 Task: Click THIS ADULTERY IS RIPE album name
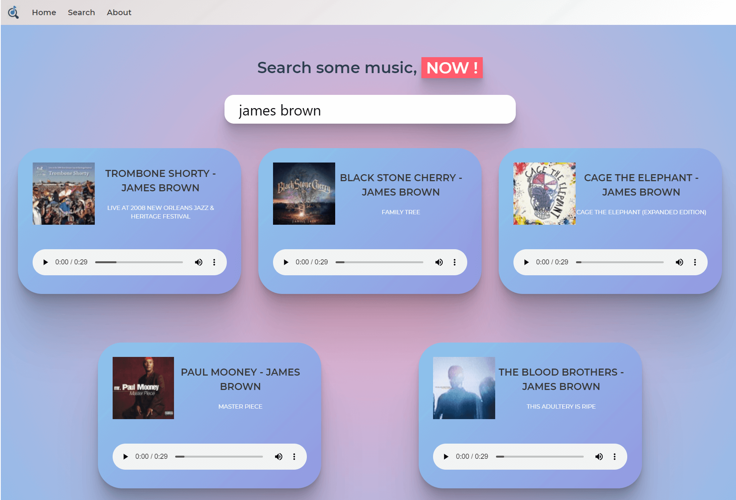click(561, 407)
